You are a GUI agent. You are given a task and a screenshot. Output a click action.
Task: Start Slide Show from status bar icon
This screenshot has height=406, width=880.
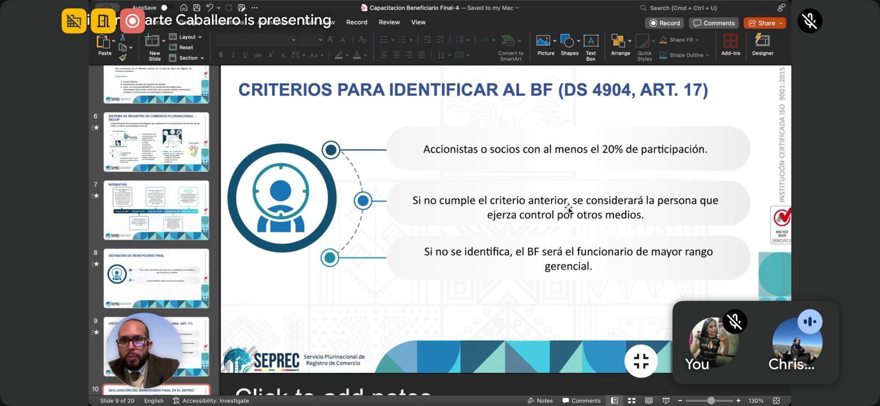[x=666, y=401]
